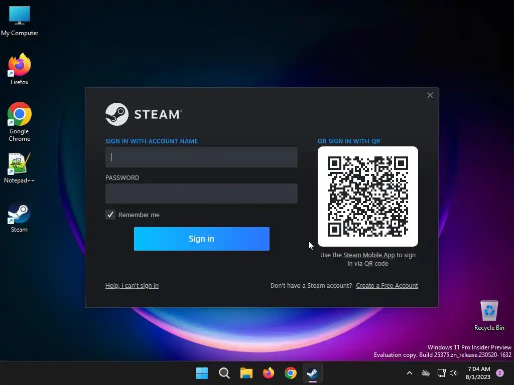Open network status tray icon
This screenshot has width=514, height=385.
(x=441, y=373)
